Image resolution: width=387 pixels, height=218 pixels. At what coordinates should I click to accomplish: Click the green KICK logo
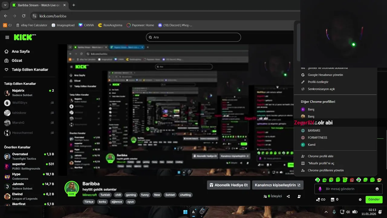(25, 37)
